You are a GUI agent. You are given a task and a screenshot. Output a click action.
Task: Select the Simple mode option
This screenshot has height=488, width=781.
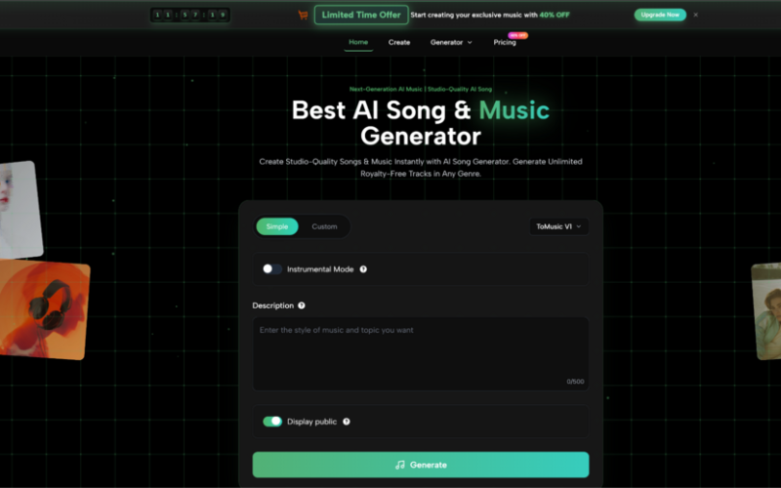click(x=277, y=226)
